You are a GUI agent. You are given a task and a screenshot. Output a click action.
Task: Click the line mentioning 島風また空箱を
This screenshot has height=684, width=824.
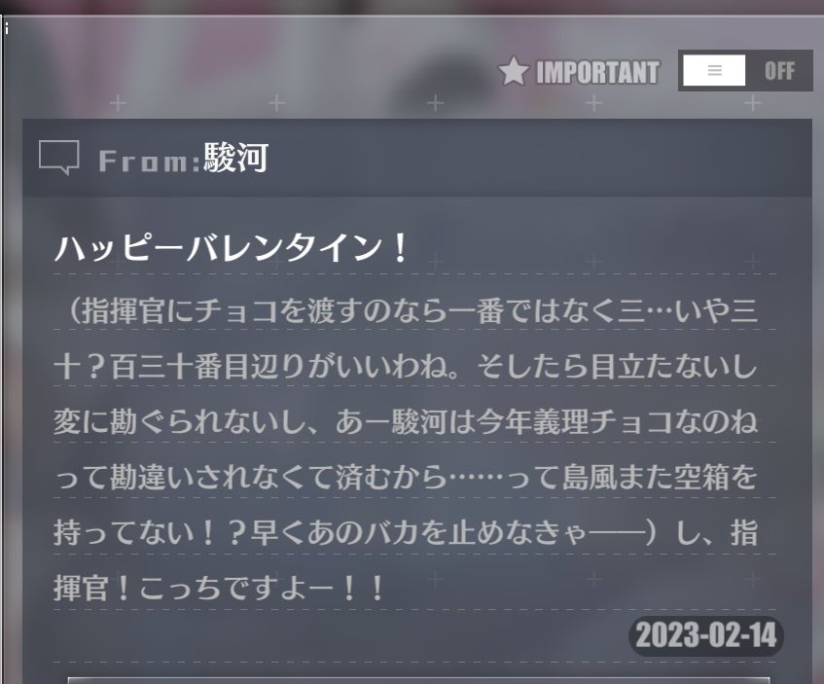click(406, 478)
